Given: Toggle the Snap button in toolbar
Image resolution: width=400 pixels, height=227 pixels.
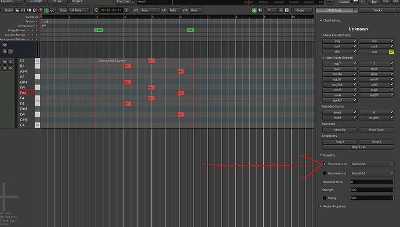Looking at the screenshot, I should point(63,10).
